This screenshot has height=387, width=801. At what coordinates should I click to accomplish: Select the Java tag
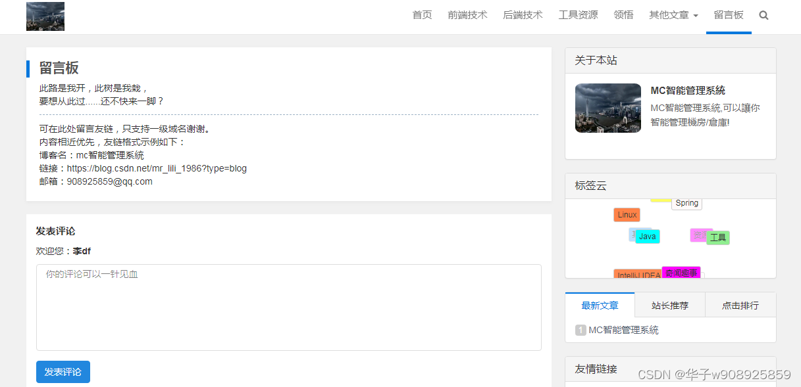(647, 237)
